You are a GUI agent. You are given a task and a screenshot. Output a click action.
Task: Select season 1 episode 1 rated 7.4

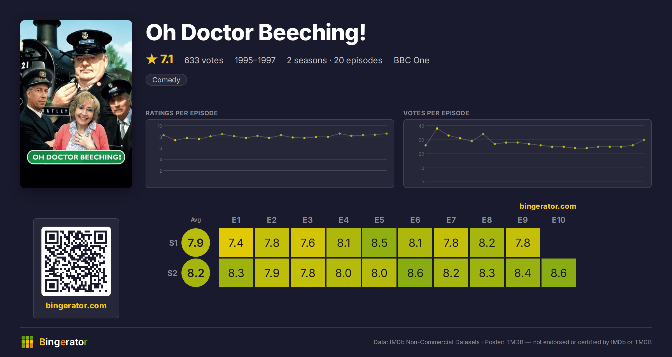[236, 243]
